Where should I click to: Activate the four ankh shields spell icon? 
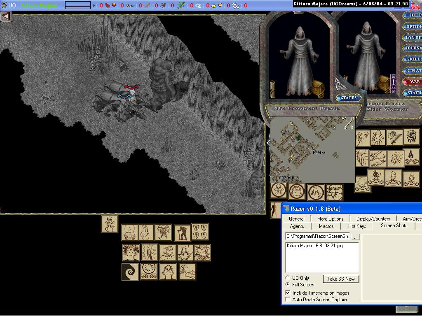coord(200,231)
